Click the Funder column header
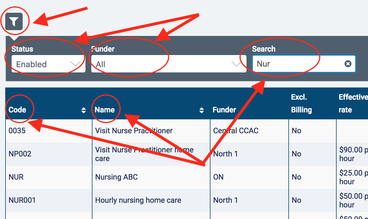This screenshot has width=368, height=219. (x=224, y=110)
